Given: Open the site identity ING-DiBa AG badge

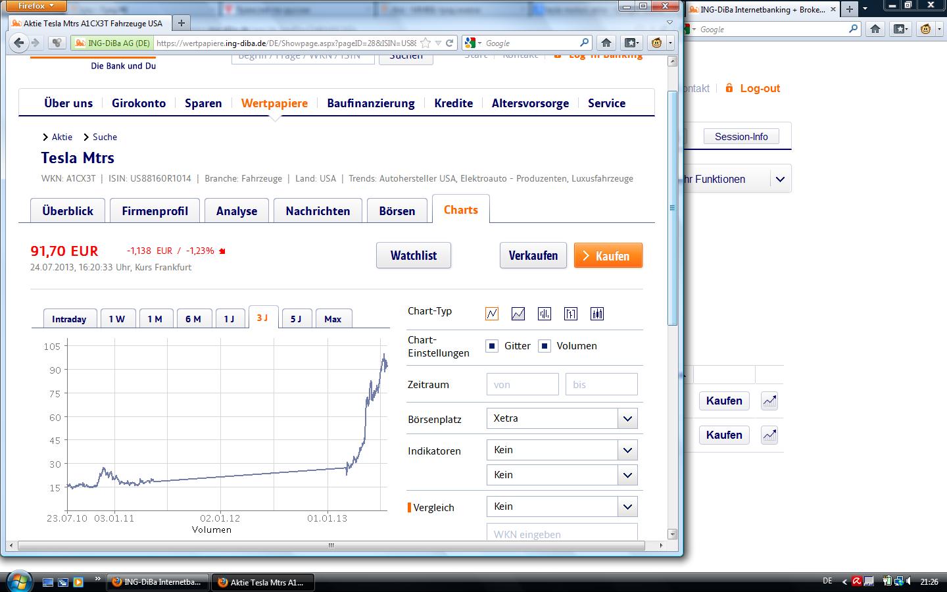Looking at the screenshot, I should (x=112, y=43).
